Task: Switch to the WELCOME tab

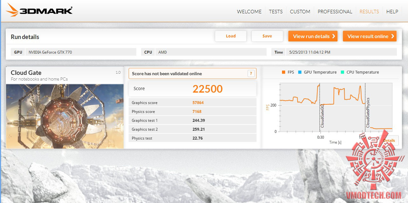Action: [x=249, y=11]
